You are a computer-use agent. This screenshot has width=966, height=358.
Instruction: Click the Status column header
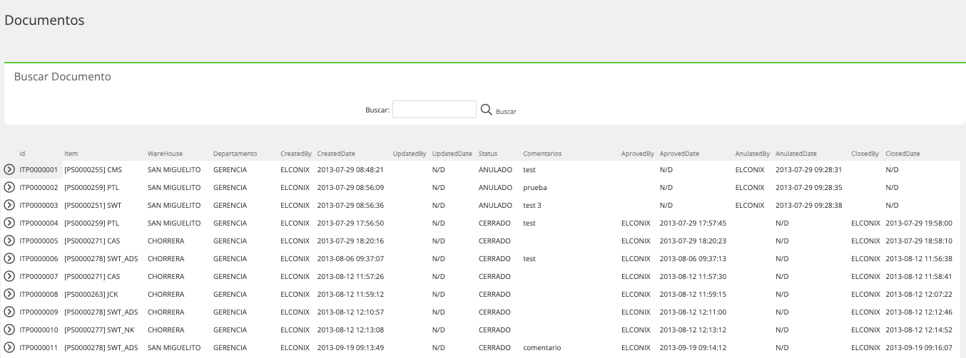point(488,153)
